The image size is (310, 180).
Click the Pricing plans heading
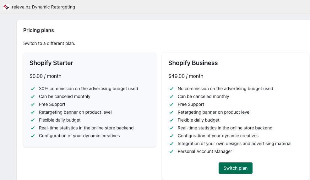tap(39, 30)
